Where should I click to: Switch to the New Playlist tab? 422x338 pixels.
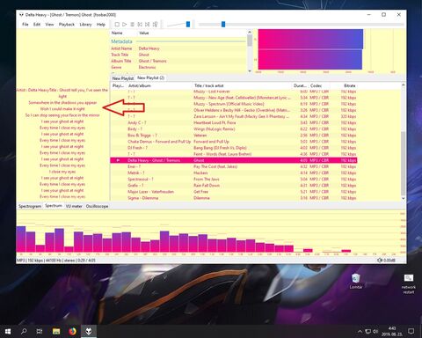point(123,78)
